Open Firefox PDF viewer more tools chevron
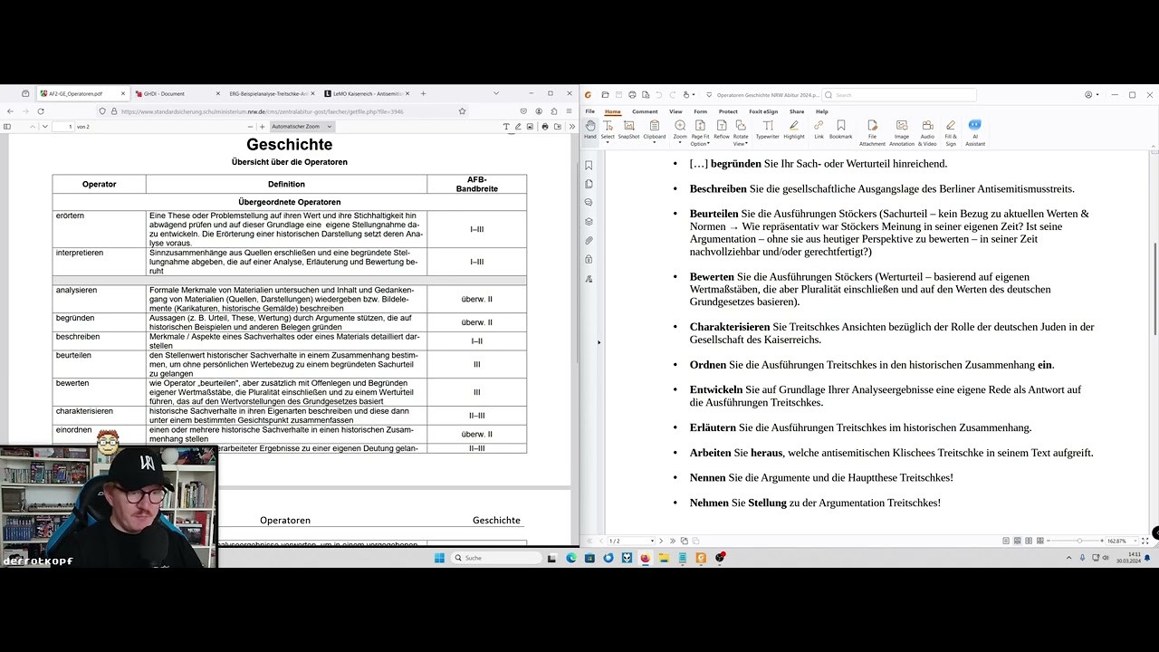Viewport: 1159px width, 652px height. 570,127
